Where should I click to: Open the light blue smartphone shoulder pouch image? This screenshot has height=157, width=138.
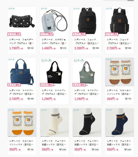pos(54,21)
